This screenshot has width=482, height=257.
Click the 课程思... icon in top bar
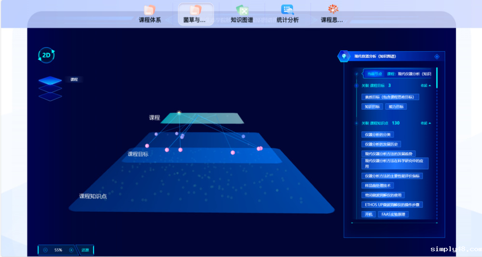(332, 10)
